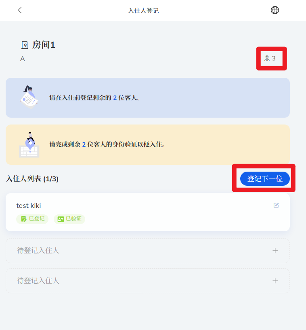This screenshot has height=330, width=306.
Task: Click the 已验证 verified ID badge icon
Action: coord(61,219)
